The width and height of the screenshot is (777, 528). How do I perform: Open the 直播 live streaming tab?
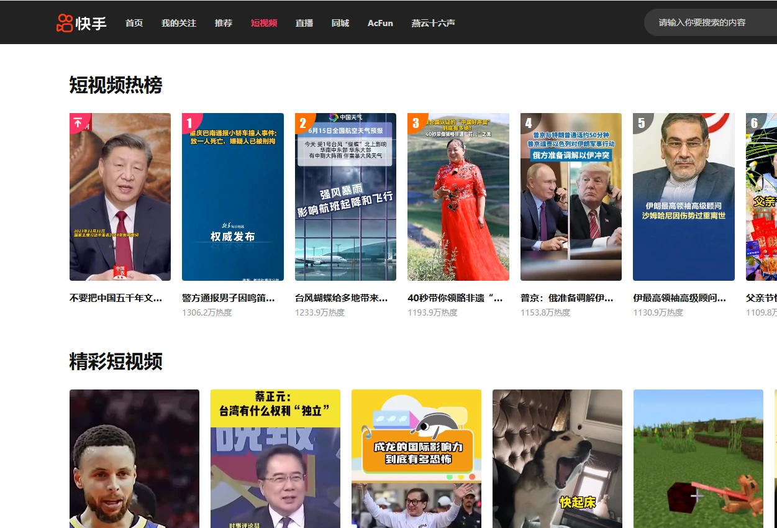304,23
